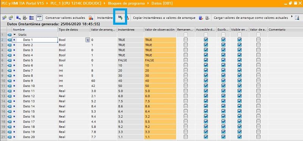Viewport: 303px width, 141px height.
Task: Click the padlock icon after Conservar valores actuales
Action: [x=91, y=18]
